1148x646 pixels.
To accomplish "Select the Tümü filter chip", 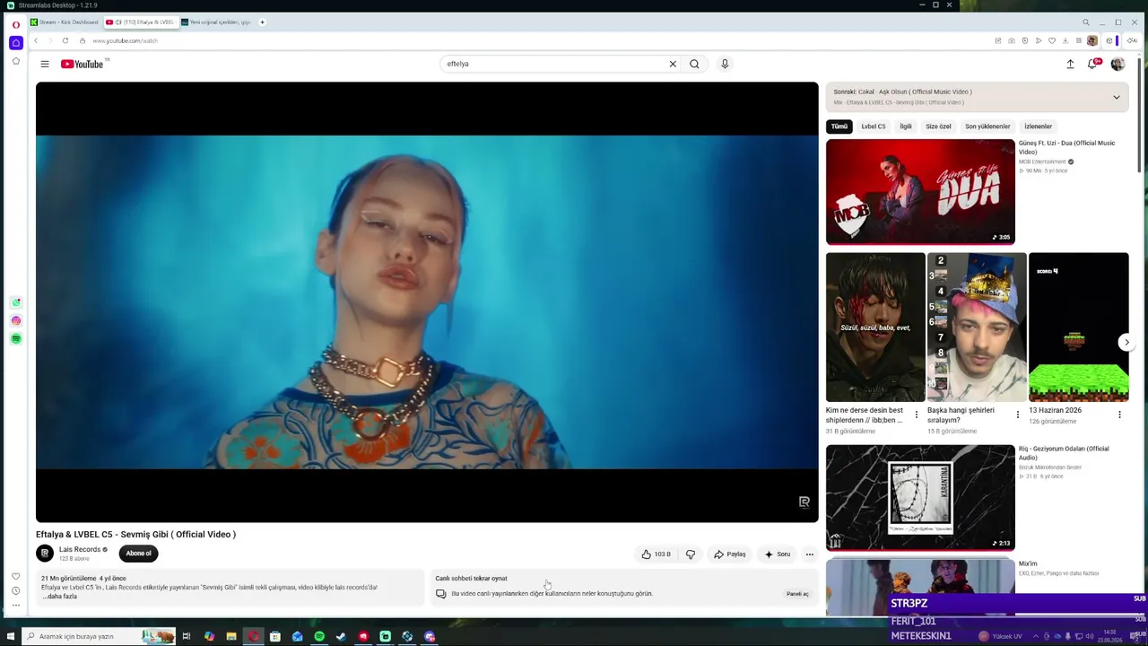I will 839,127.
